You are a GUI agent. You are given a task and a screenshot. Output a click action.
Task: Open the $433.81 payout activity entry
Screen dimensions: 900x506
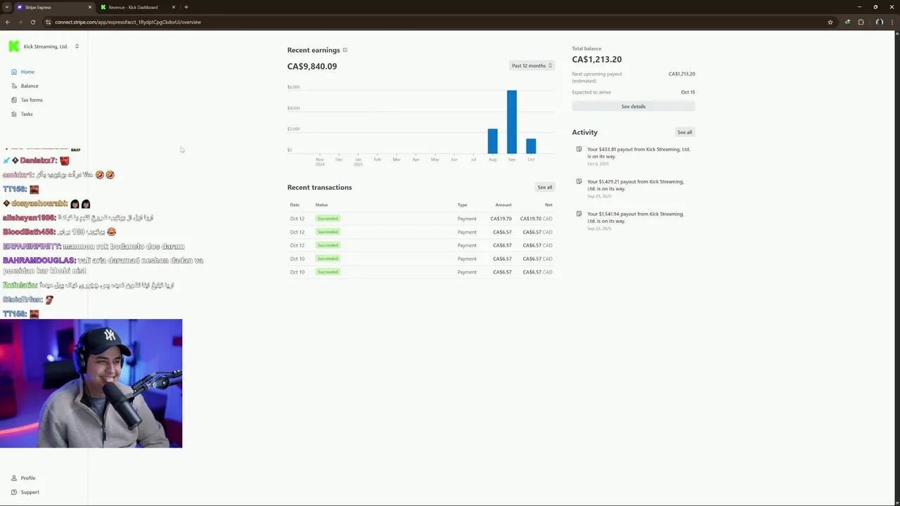click(x=633, y=155)
